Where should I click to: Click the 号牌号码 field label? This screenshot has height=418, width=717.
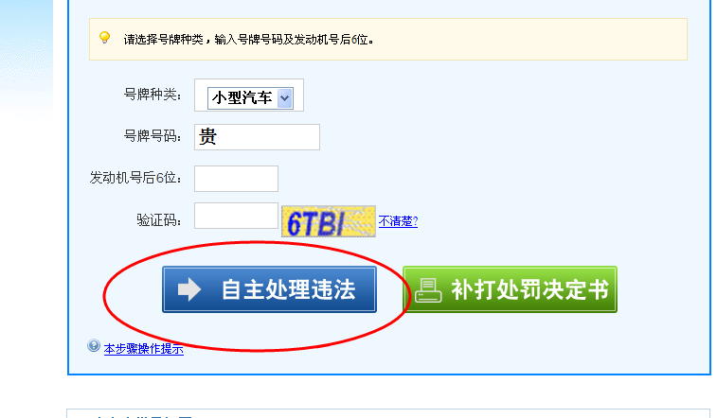[152, 136]
